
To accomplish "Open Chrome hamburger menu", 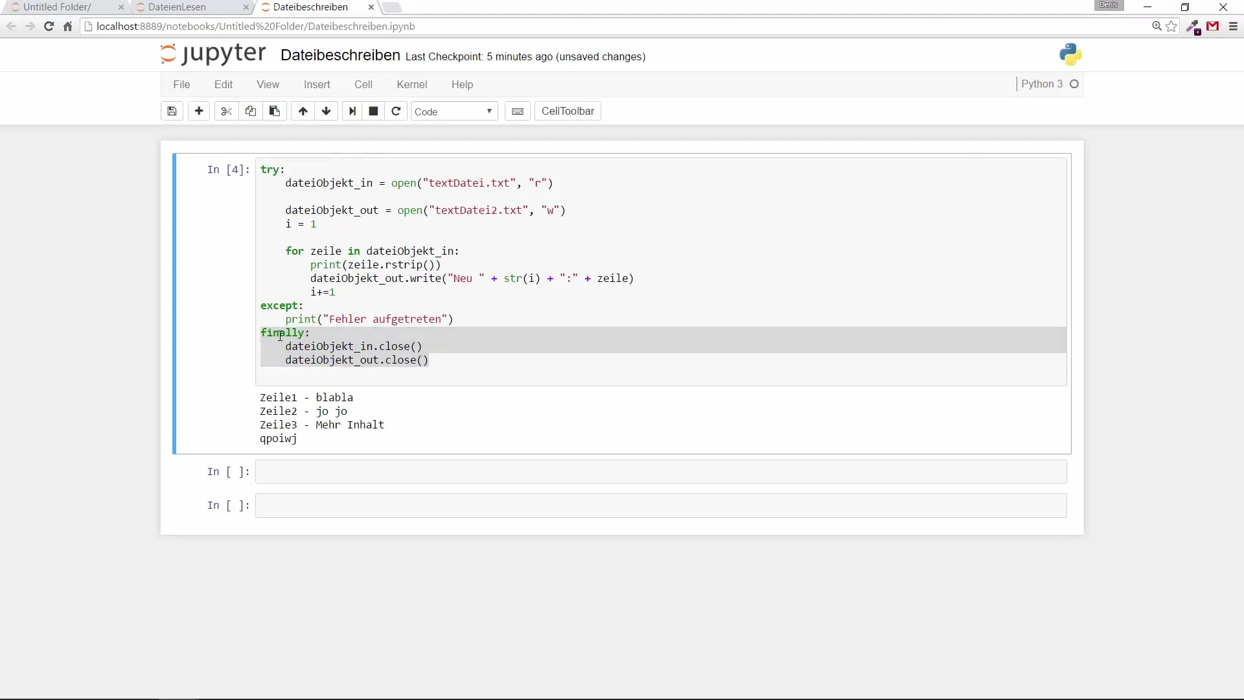I will [1233, 27].
